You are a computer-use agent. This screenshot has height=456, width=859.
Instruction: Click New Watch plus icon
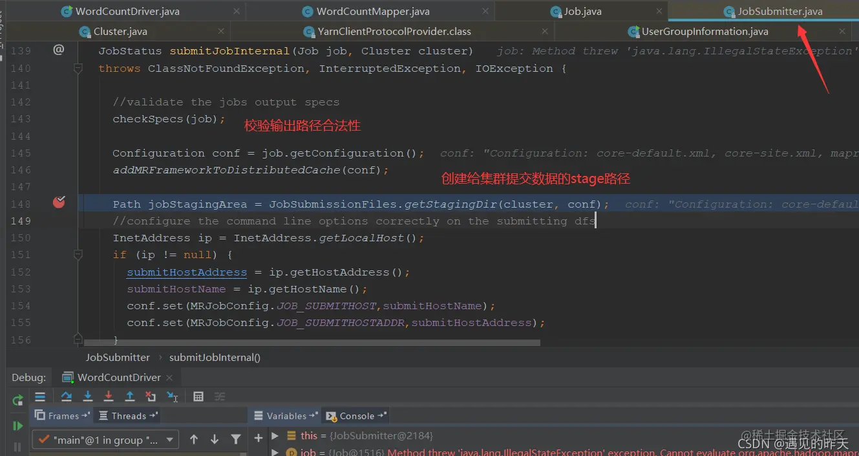(259, 439)
